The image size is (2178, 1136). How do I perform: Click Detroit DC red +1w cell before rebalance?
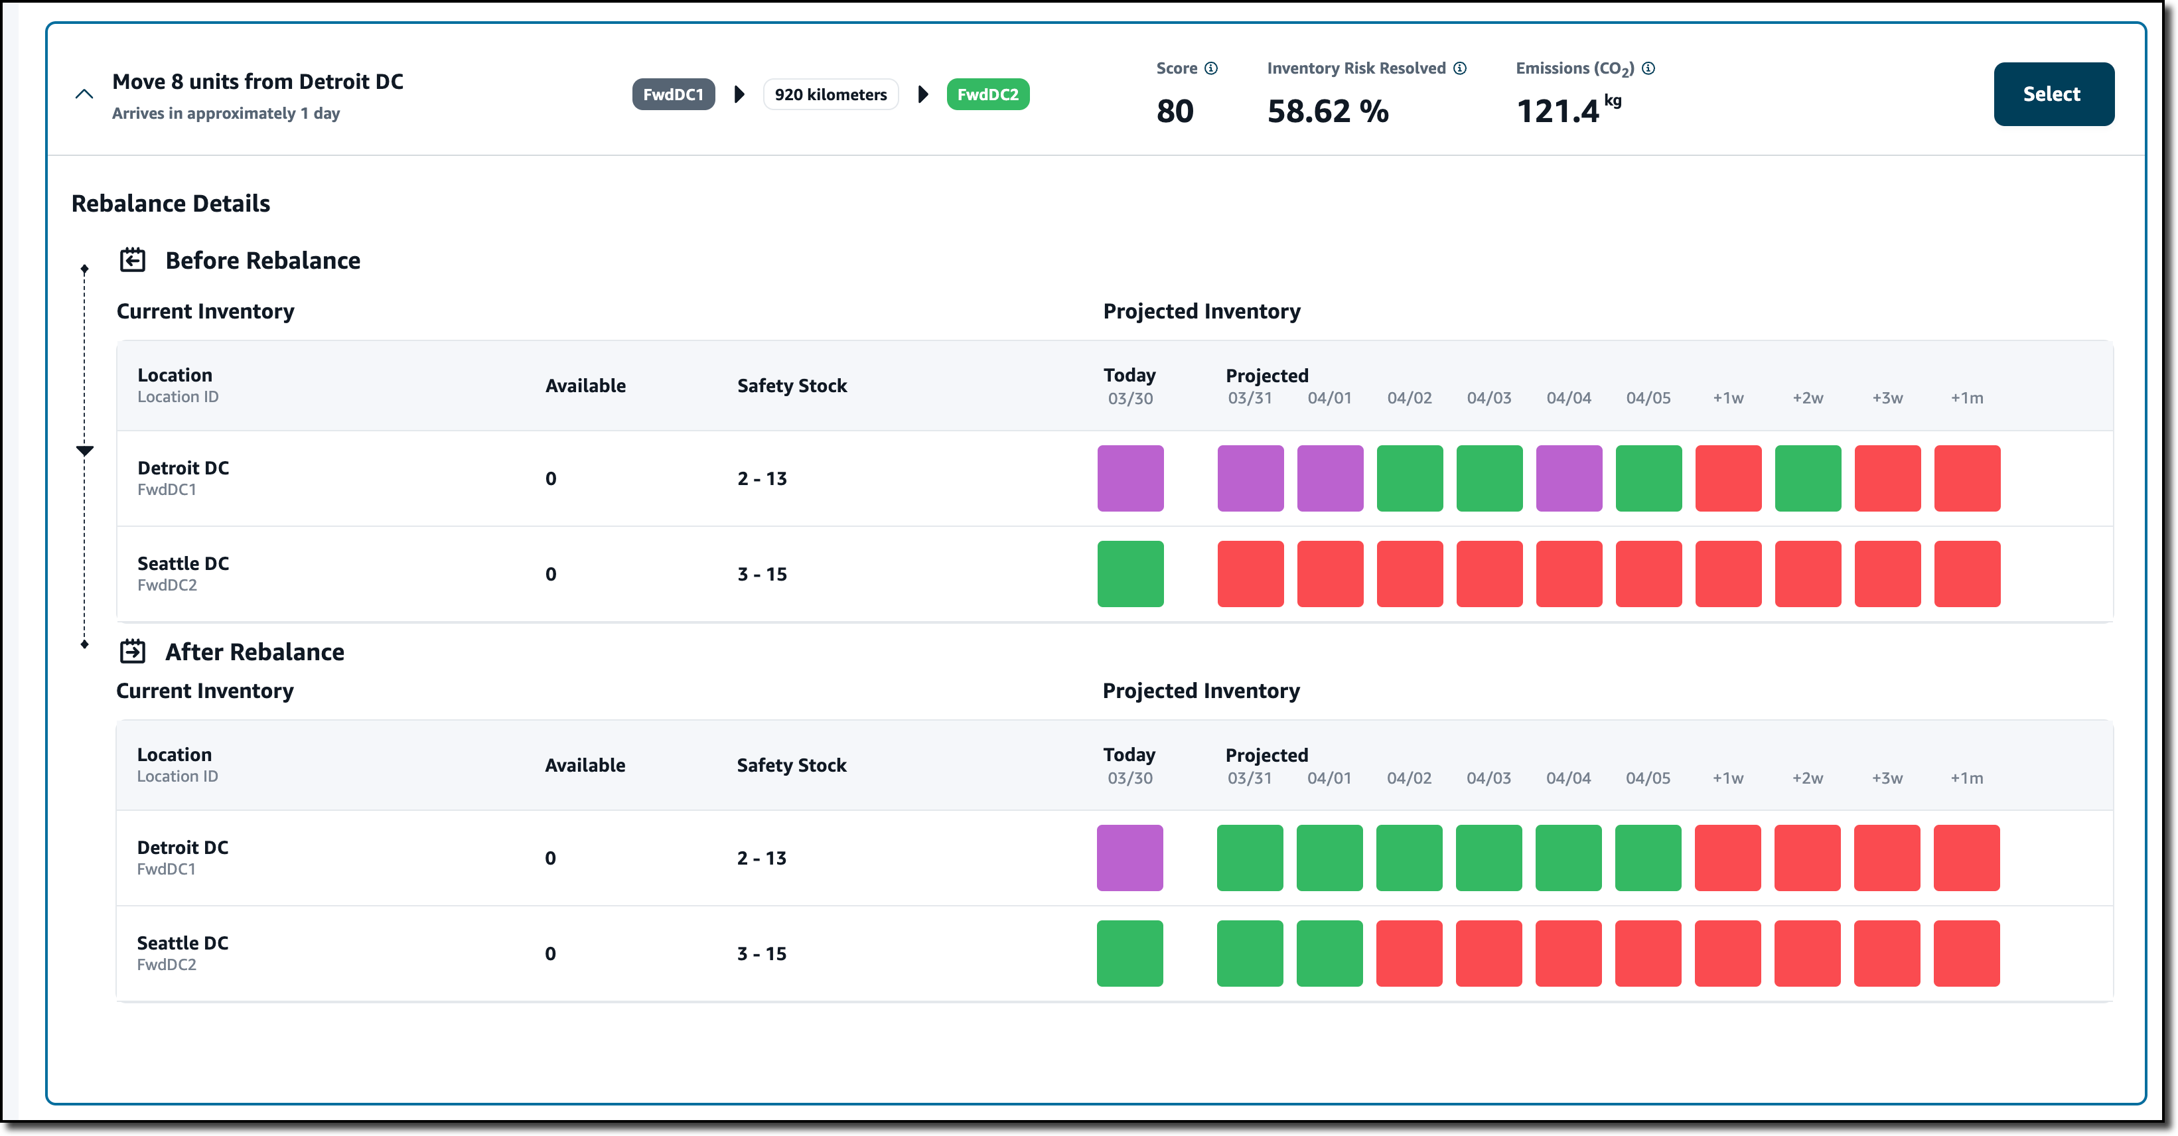pos(1728,478)
